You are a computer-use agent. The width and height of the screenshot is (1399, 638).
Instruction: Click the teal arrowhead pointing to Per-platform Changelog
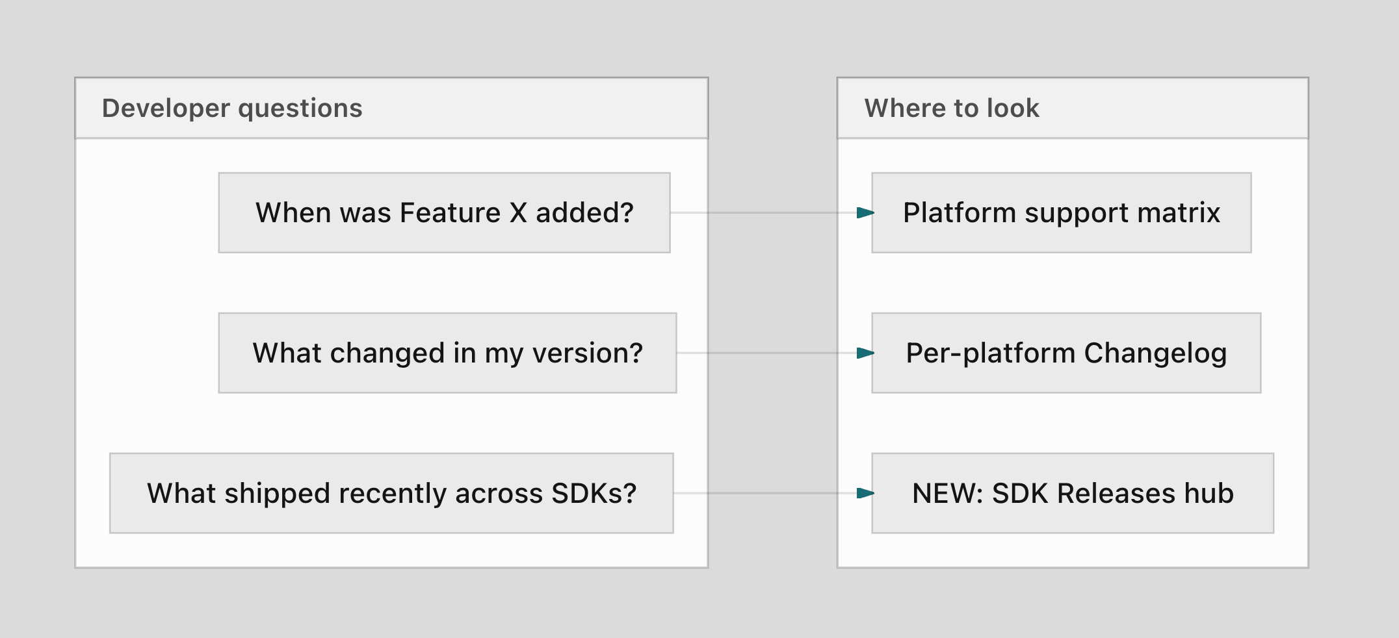click(865, 353)
